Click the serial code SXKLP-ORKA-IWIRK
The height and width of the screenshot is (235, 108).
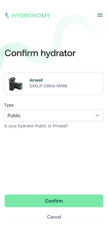[x=48, y=86]
